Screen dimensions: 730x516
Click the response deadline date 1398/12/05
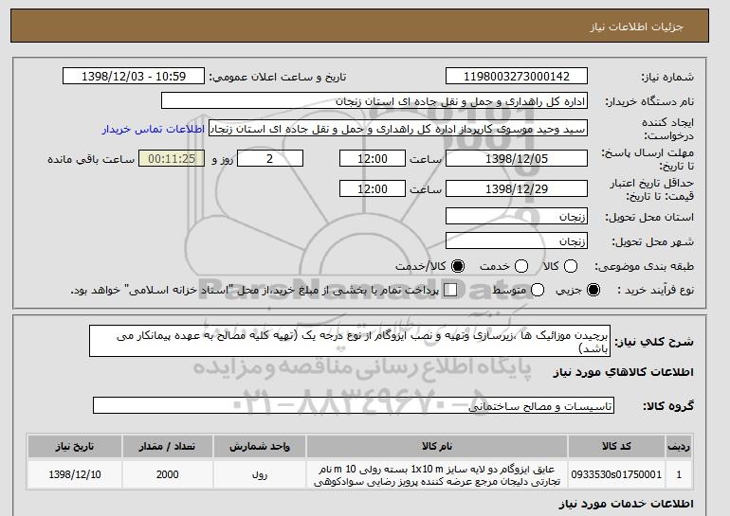click(x=517, y=158)
